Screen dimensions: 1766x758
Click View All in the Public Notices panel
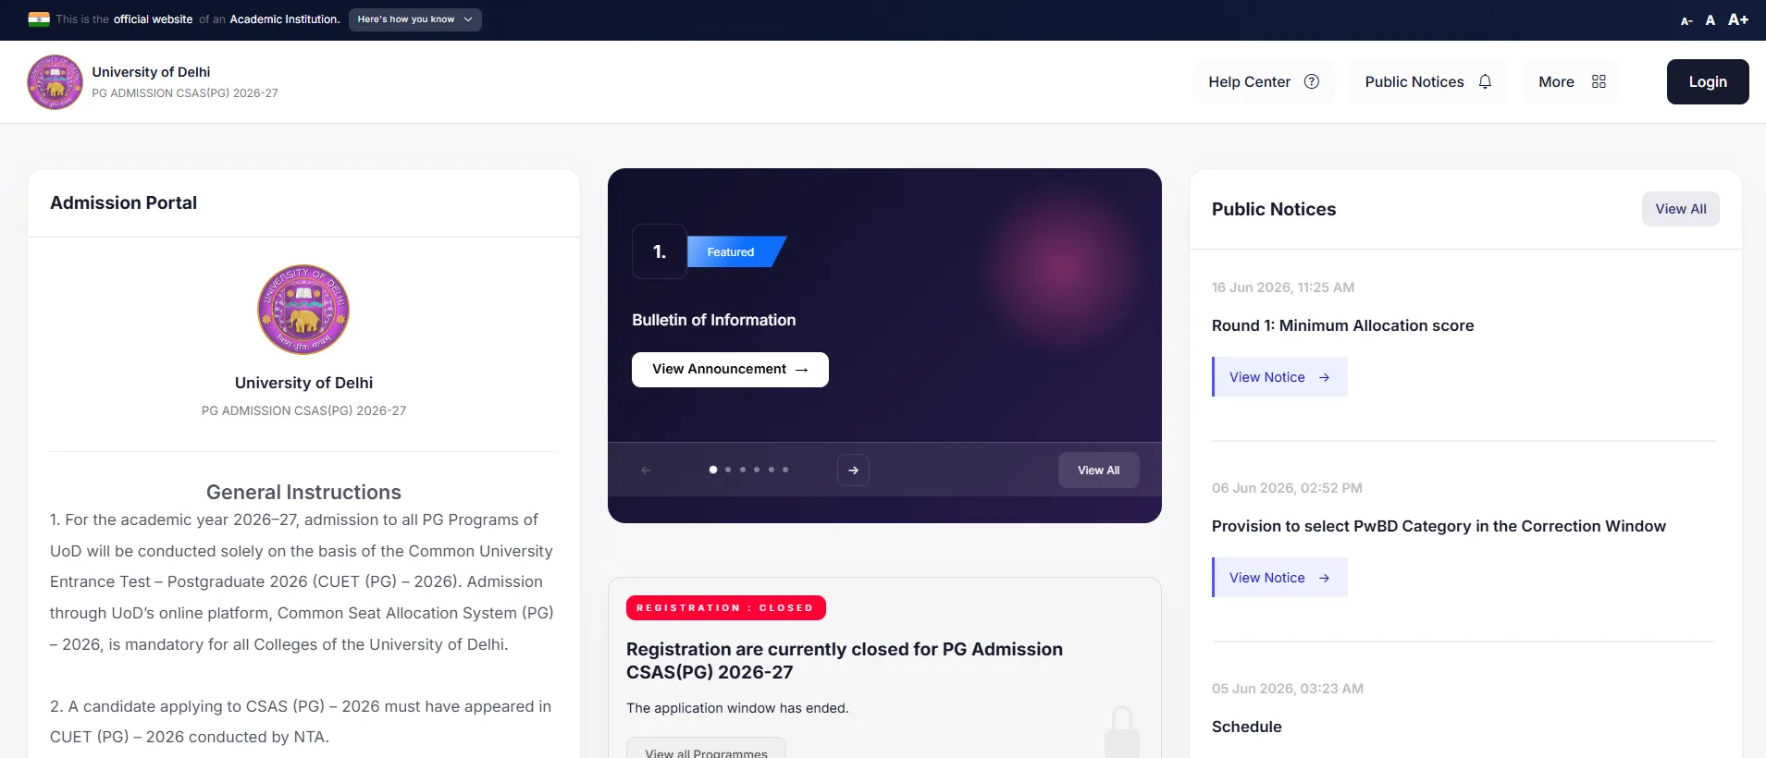click(x=1681, y=209)
